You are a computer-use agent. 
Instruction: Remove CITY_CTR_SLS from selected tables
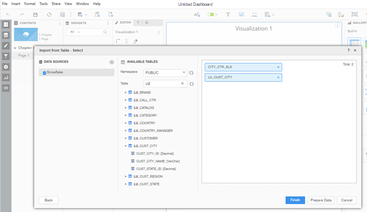point(278,67)
